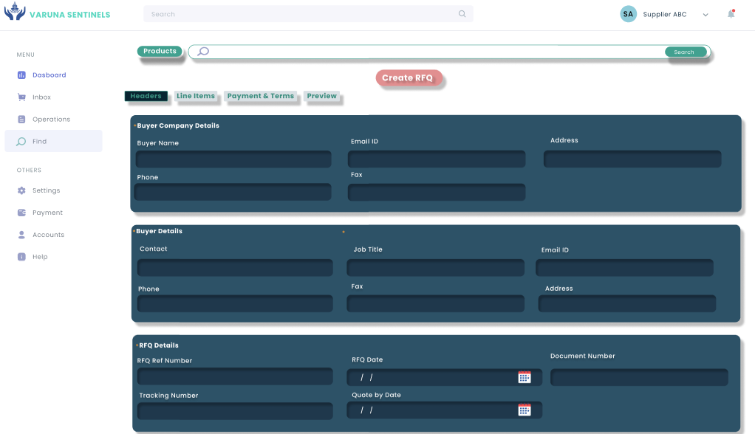Click the magnifier icon in the products search field
755x434 pixels.
(x=204, y=51)
